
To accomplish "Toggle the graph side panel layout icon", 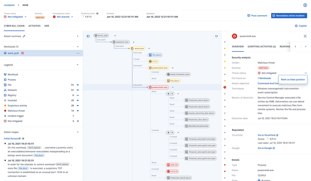I will coord(88,36).
